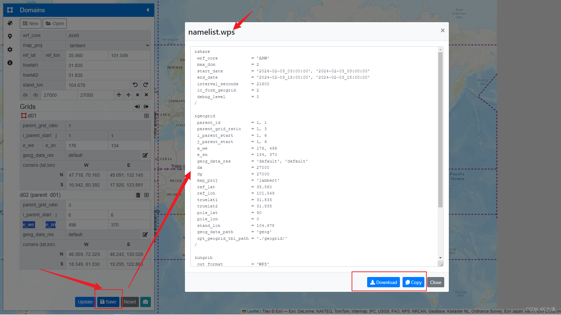Click the scrollbar up arrow in namelist text
This screenshot has width=561, height=315.
[440, 50]
